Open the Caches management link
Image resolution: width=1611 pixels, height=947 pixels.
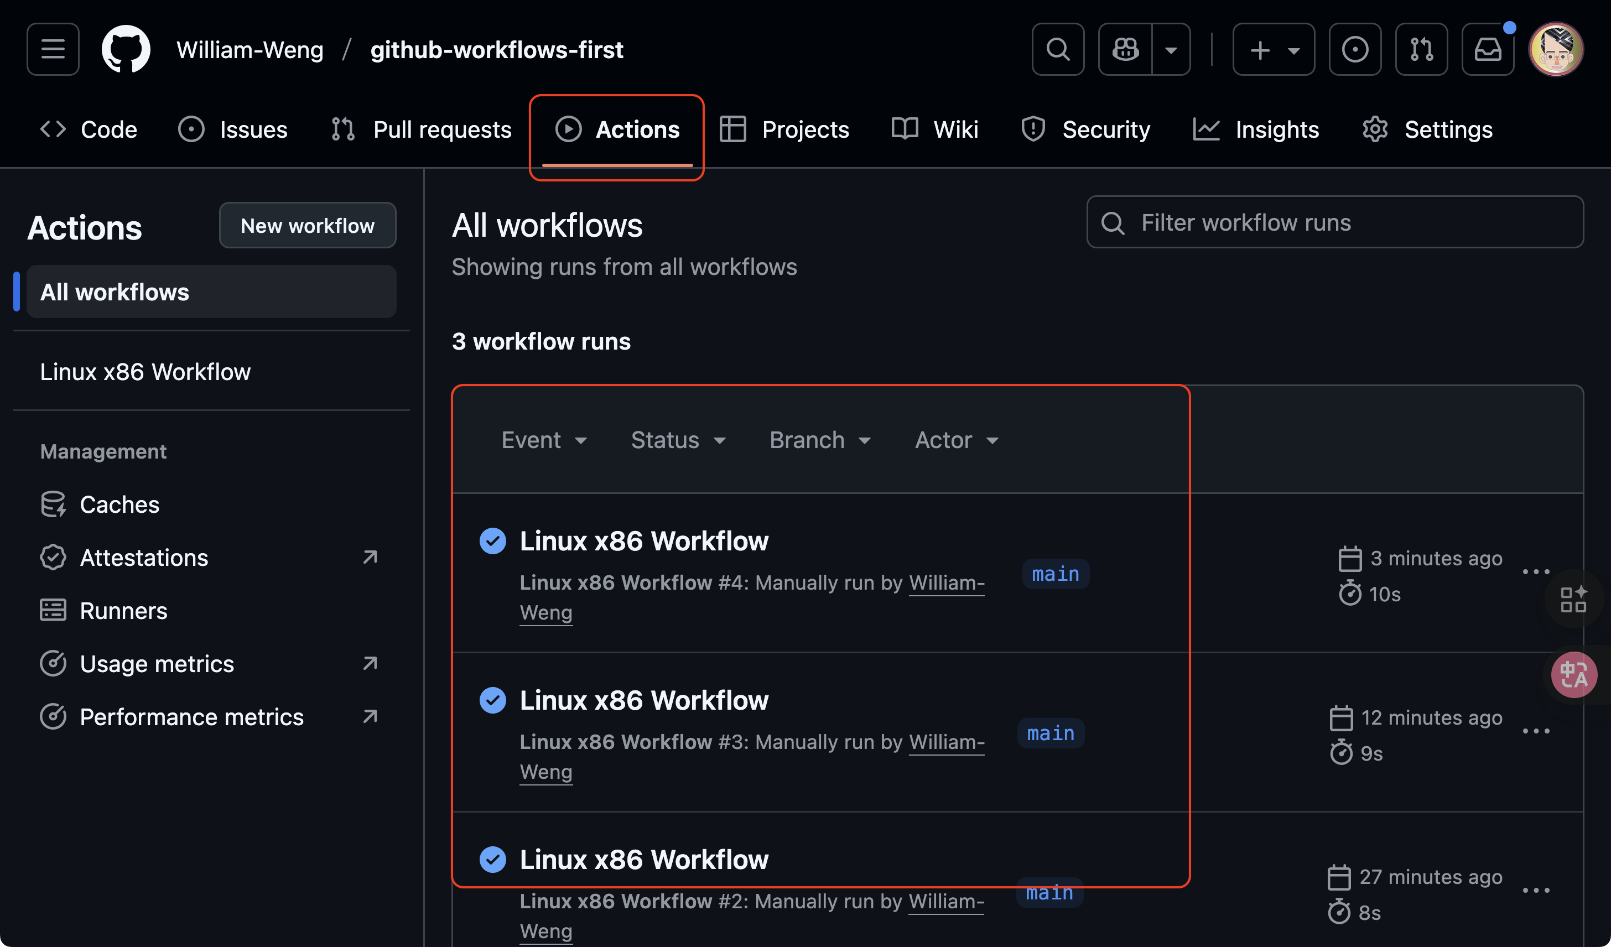coord(119,505)
